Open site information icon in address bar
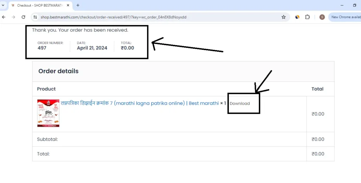This screenshot has height=183, width=361. (x=35, y=17)
